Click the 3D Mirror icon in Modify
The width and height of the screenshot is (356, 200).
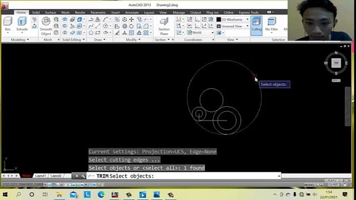pos(117,19)
